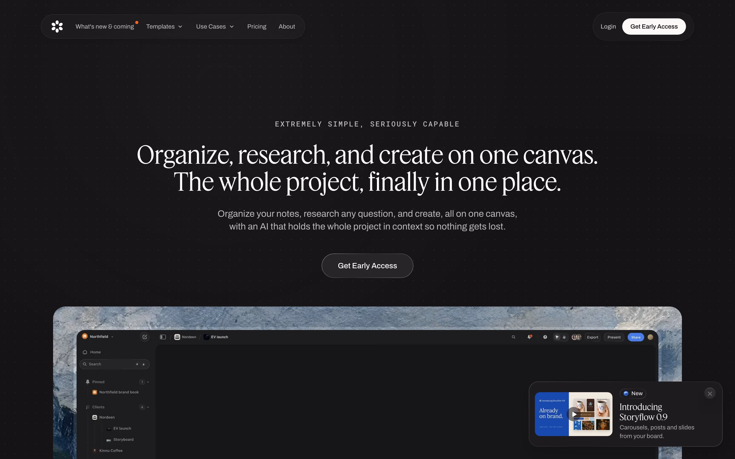Screen dimensions: 735x459
Task: Select the pointer cursor tool
Action: [x=557, y=337]
